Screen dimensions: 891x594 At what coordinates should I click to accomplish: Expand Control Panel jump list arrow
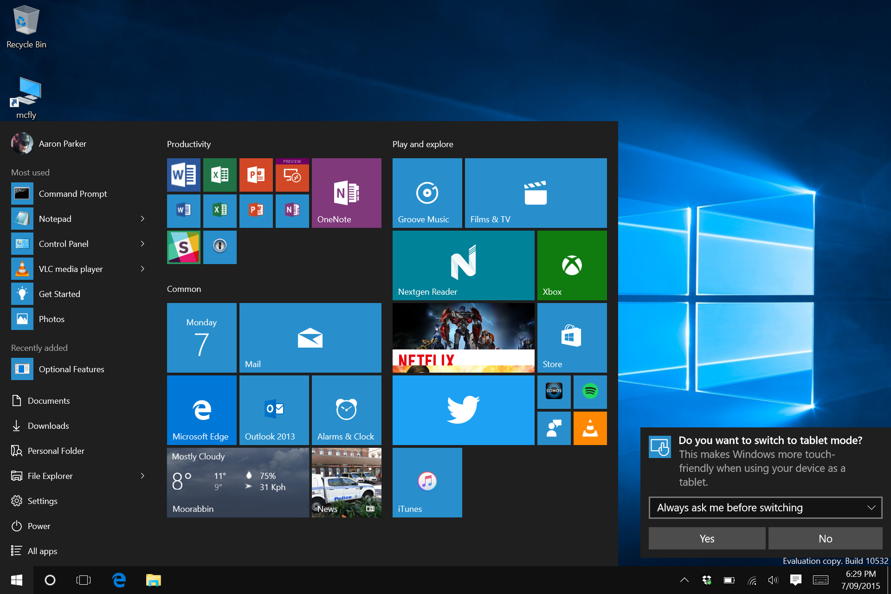(142, 244)
